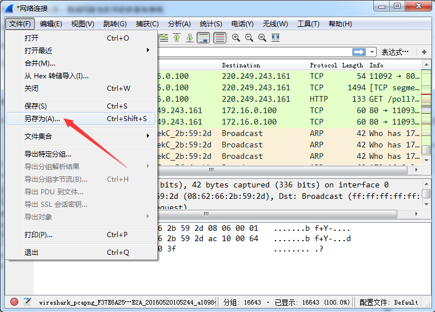Click the resize columns toolbar icon
Image resolution: width=435 pixels, height=312 pixels.
[276, 38]
